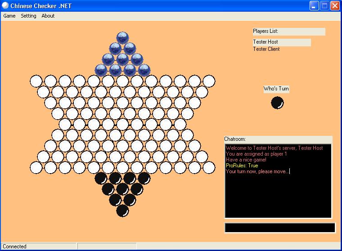Image resolution: width=342 pixels, height=251 pixels.
Task: Click the Chinese Checker .NET title bar icon
Action: click(x=5, y=5)
